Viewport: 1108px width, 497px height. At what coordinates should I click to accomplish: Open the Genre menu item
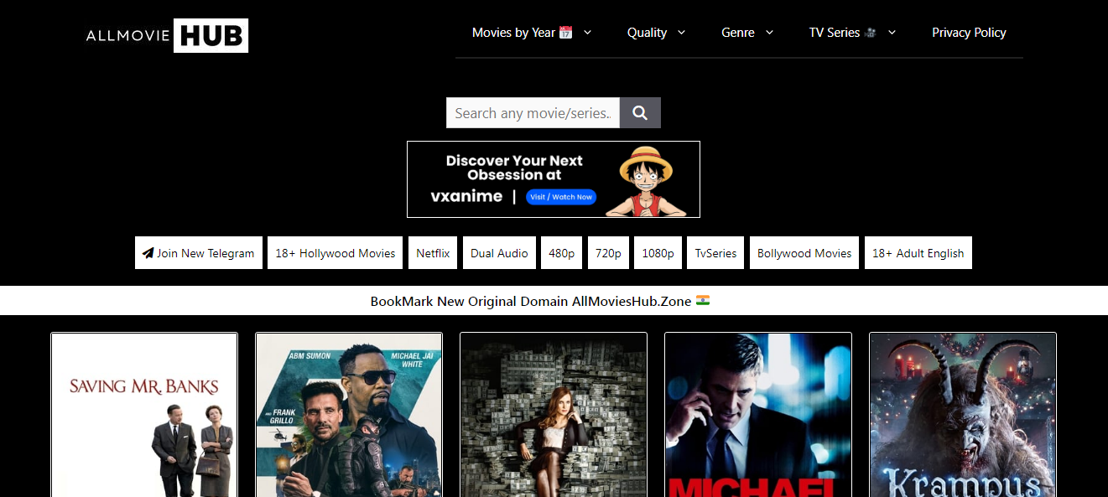[747, 33]
